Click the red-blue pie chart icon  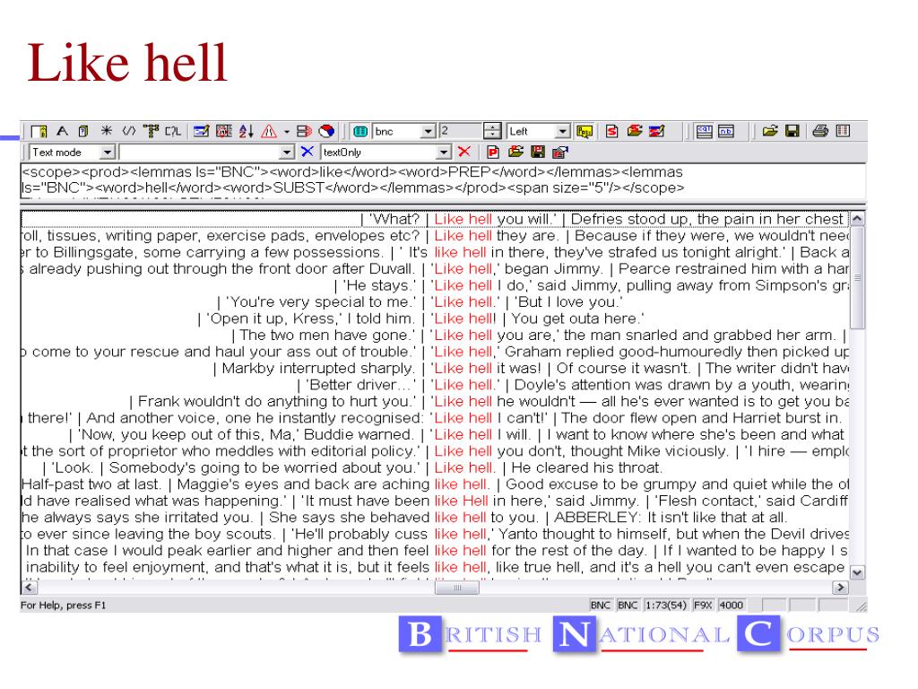tap(326, 131)
